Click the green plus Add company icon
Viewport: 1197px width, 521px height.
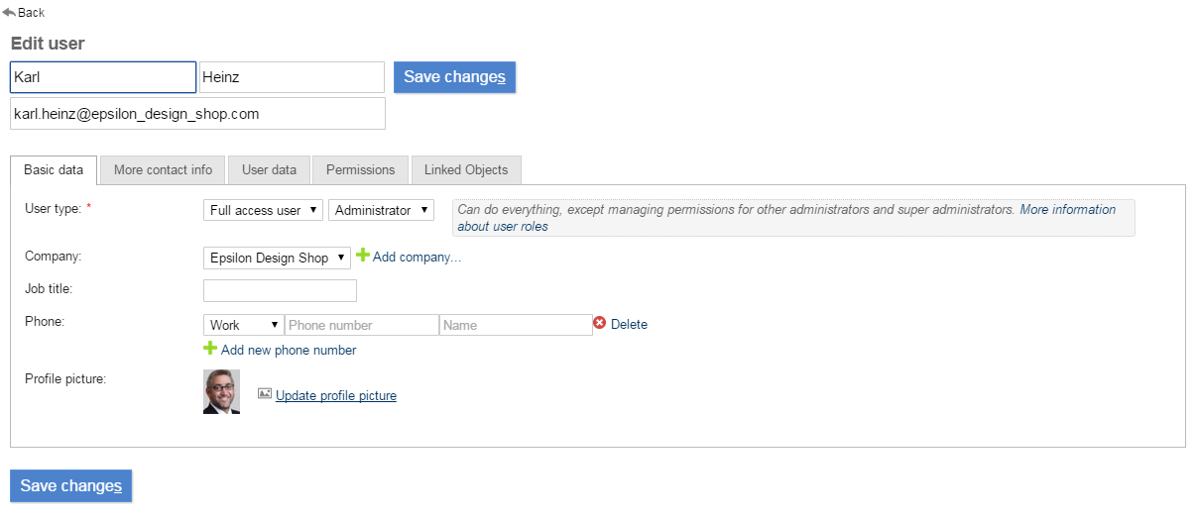(363, 256)
